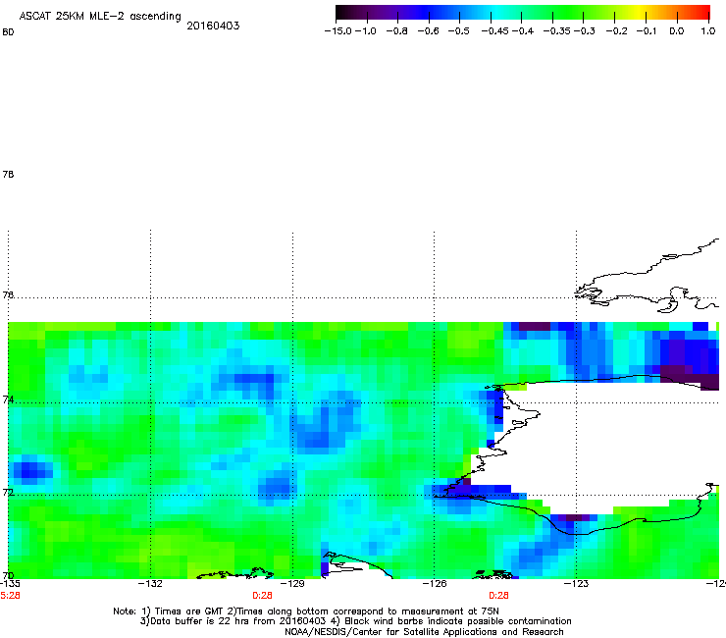Select the -0.8 scale tick label

pyautogui.click(x=396, y=31)
